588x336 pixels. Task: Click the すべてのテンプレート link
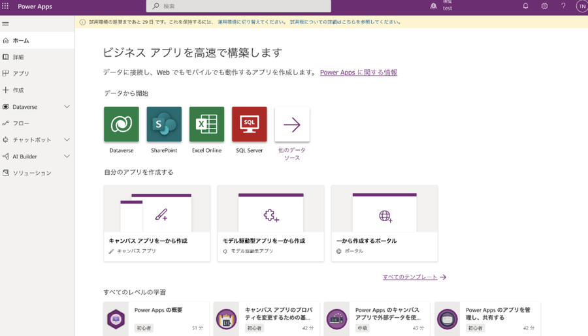[410, 277]
